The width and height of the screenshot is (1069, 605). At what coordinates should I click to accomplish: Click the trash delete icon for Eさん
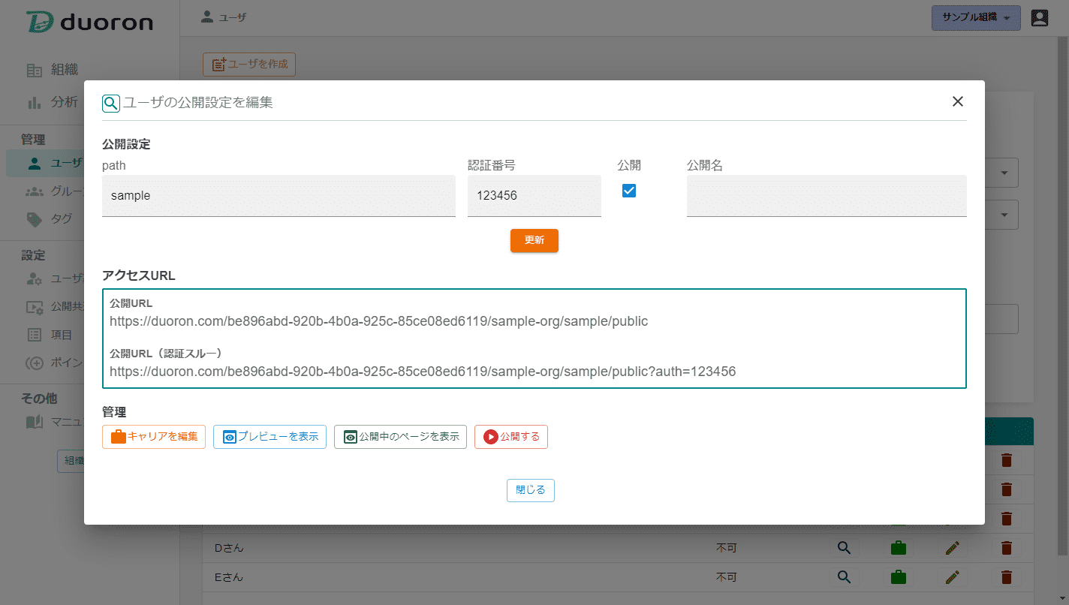(x=1007, y=577)
